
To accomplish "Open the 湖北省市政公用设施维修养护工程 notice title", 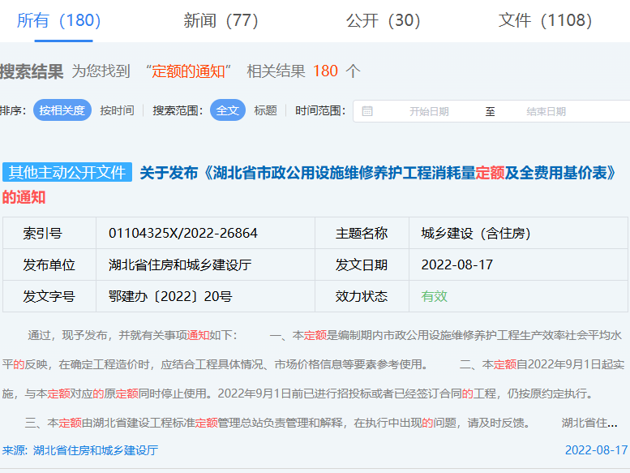I will [379, 172].
